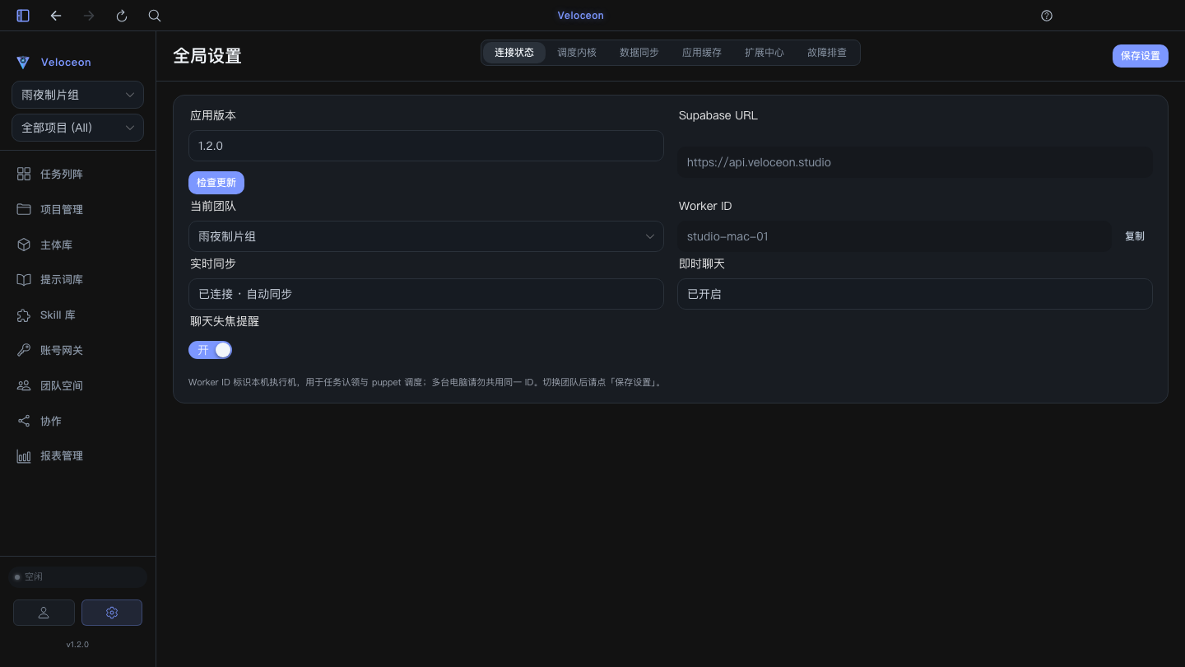Expand the 雨夜制片组 team selector in sidebar

(x=77, y=95)
